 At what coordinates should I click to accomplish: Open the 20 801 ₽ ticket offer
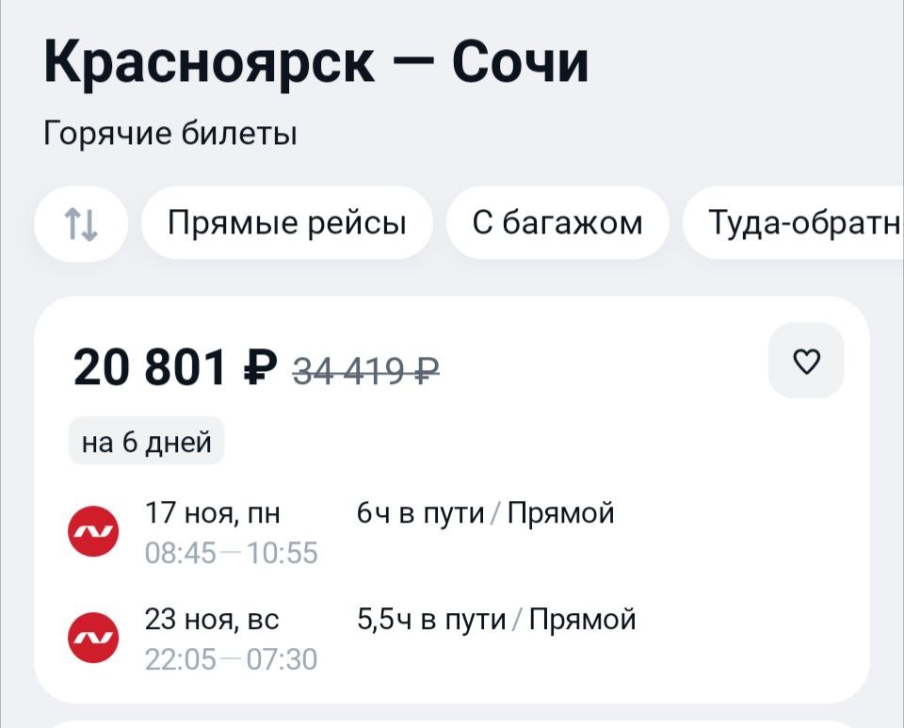(452, 500)
